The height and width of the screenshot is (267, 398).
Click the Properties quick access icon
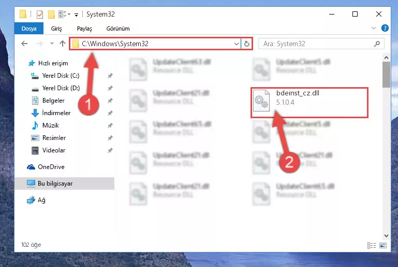(40, 14)
